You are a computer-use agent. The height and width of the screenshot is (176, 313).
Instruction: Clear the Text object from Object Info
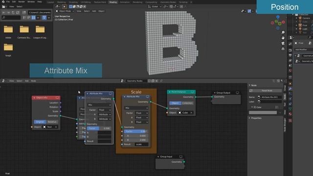point(56,127)
